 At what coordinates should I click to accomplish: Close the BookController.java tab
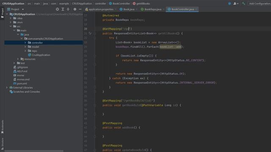[x=196, y=9]
